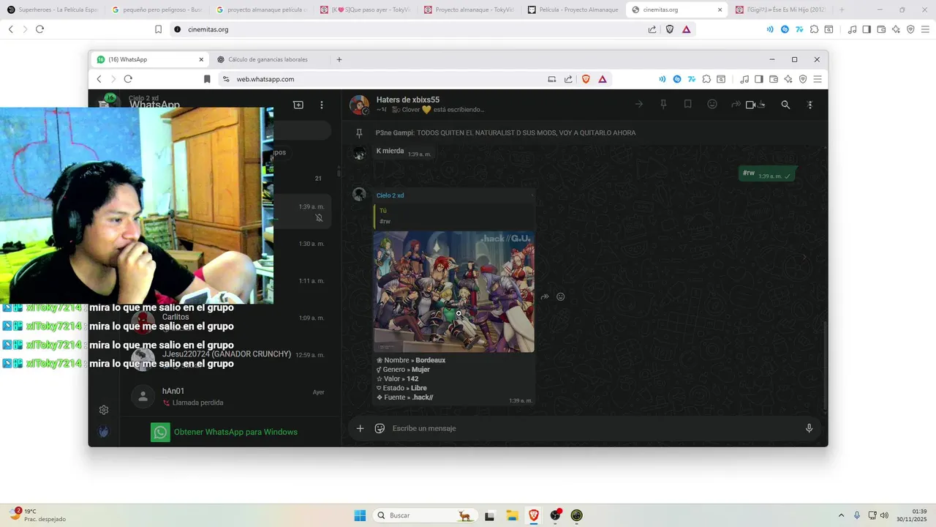Click the grayed bookmark icon in chat header

[687, 105]
